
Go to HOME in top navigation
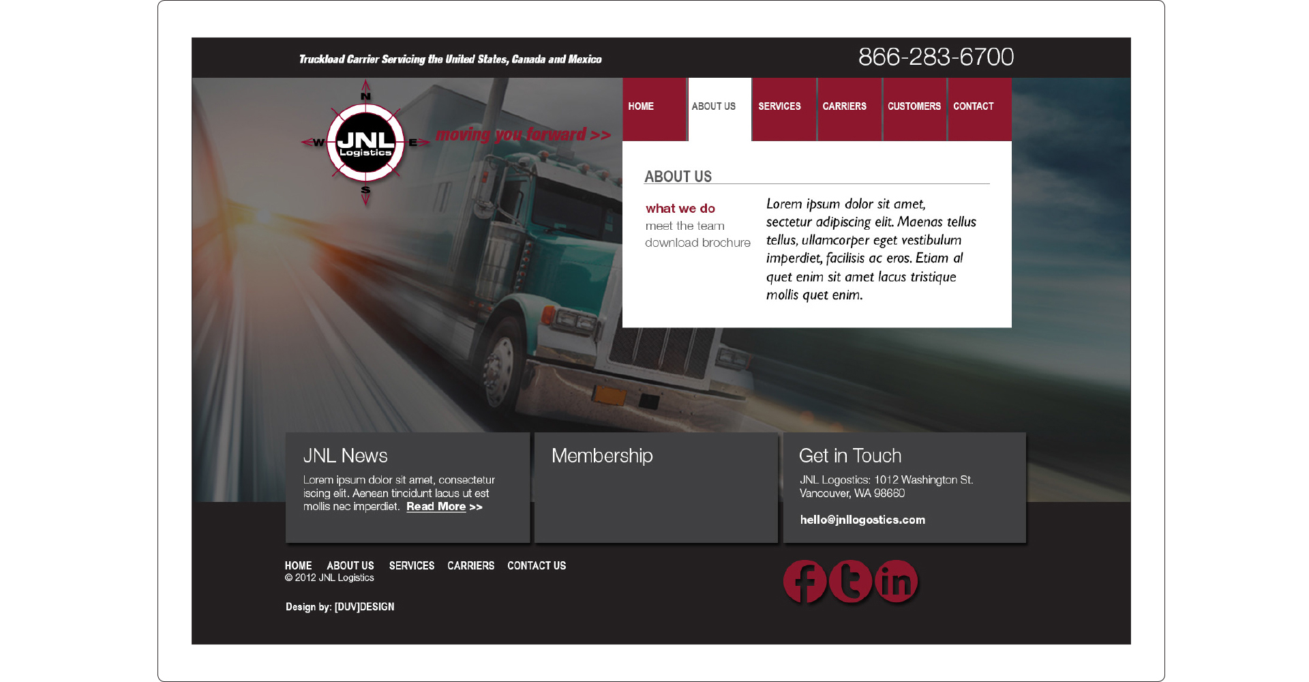pyautogui.click(x=654, y=109)
